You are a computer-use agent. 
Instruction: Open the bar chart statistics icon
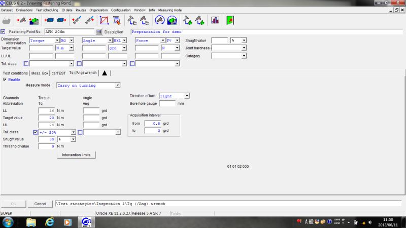[x=215, y=20]
